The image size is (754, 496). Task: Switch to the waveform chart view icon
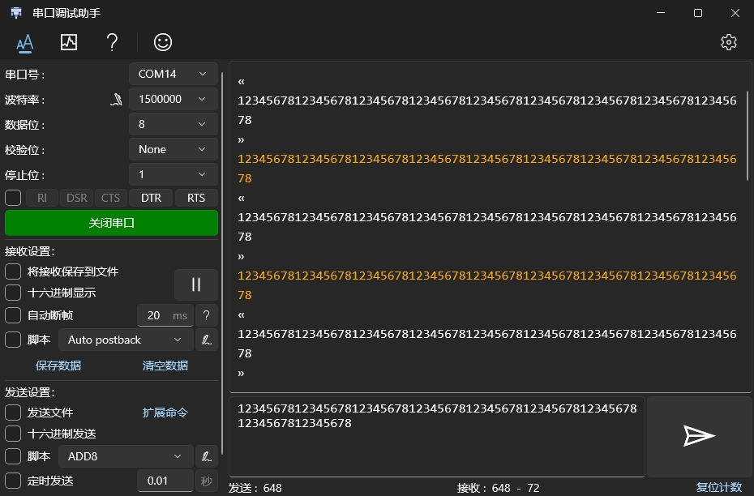69,42
